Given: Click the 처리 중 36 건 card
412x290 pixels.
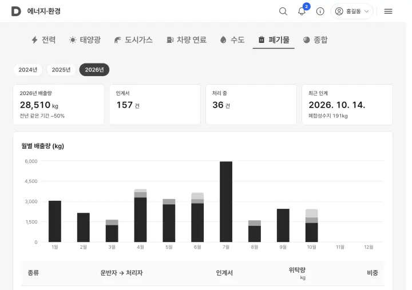Looking at the screenshot, I should 251,104.
